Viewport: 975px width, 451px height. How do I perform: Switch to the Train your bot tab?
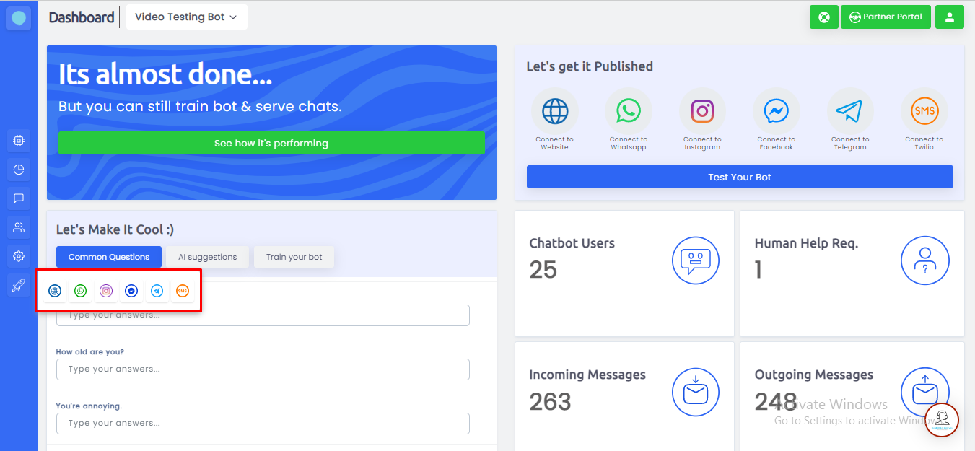point(294,257)
